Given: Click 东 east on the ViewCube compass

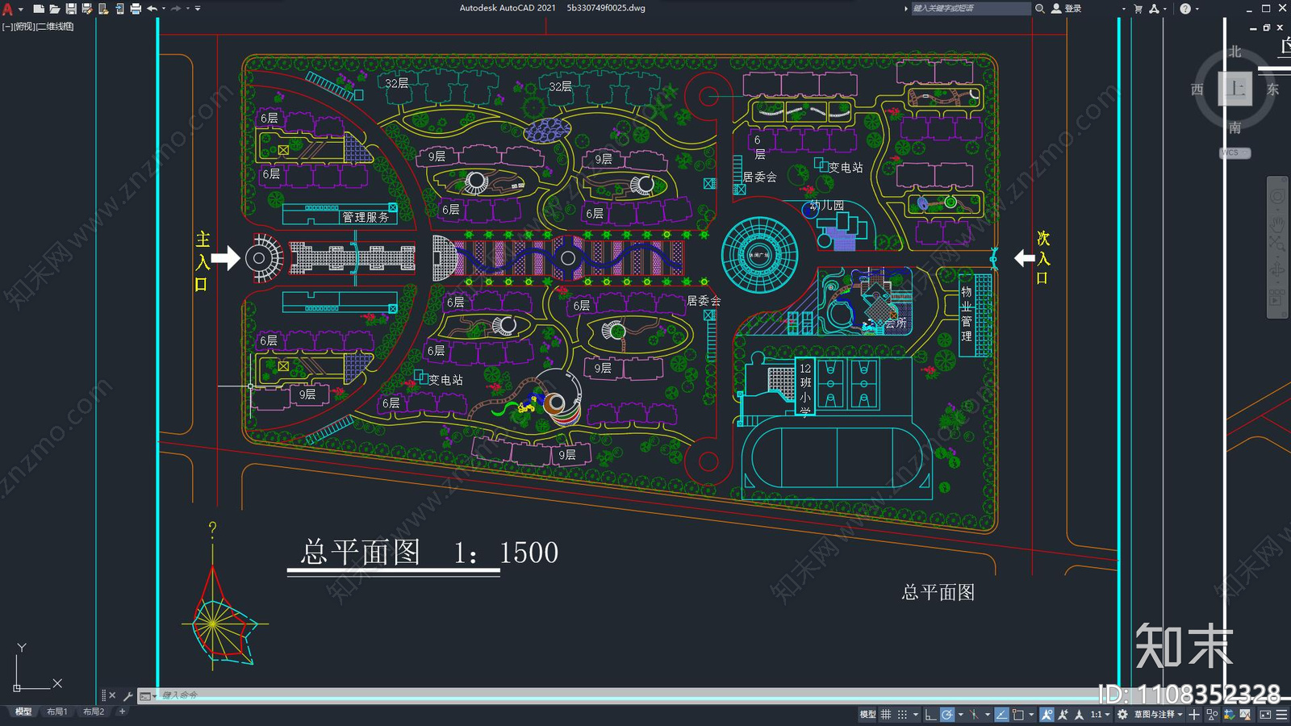Looking at the screenshot, I should pyautogui.click(x=1272, y=90).
